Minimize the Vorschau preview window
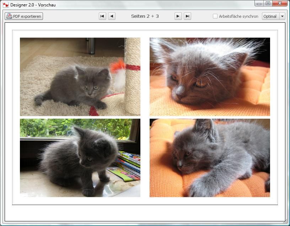This screenshot has height=226, width=290. point(259,4)
